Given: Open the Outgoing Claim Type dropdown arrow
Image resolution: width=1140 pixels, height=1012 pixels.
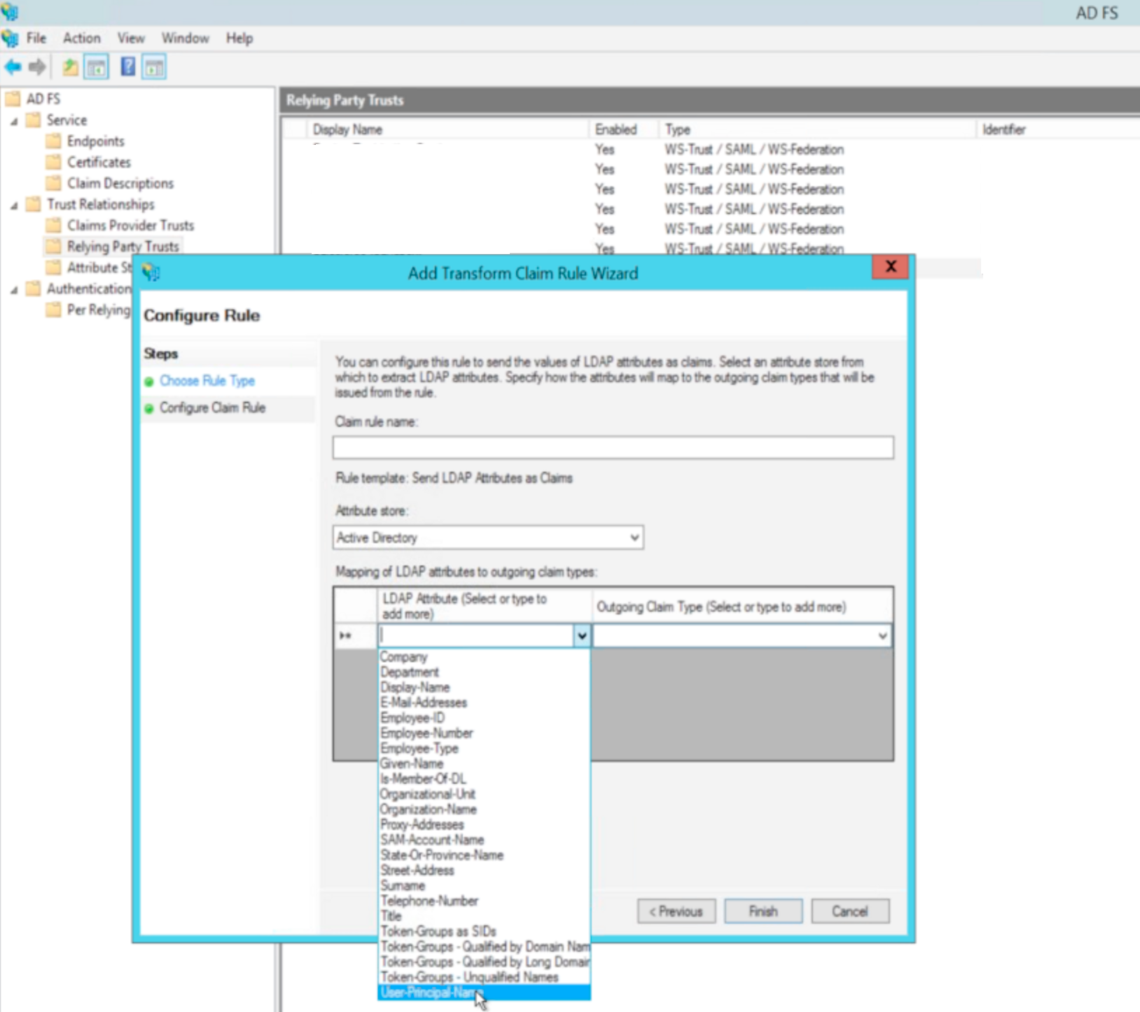Looking at the screenshot, I should (x=883, y=635).
